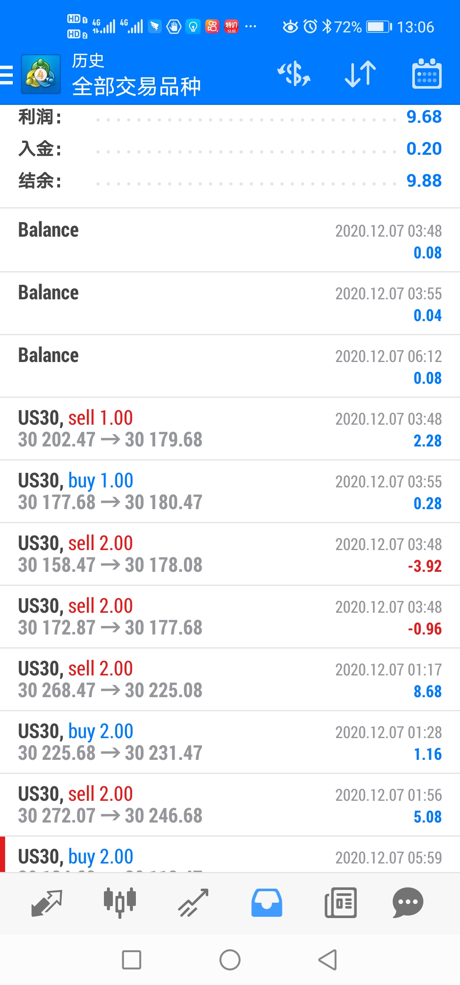Open the sort order arrows icon
The height and width of the screenshot is (985, 460).
pyautogui.click(x=360, y=74)
